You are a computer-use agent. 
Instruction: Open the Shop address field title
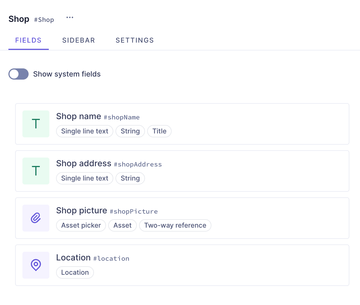[x=84, y=163]
